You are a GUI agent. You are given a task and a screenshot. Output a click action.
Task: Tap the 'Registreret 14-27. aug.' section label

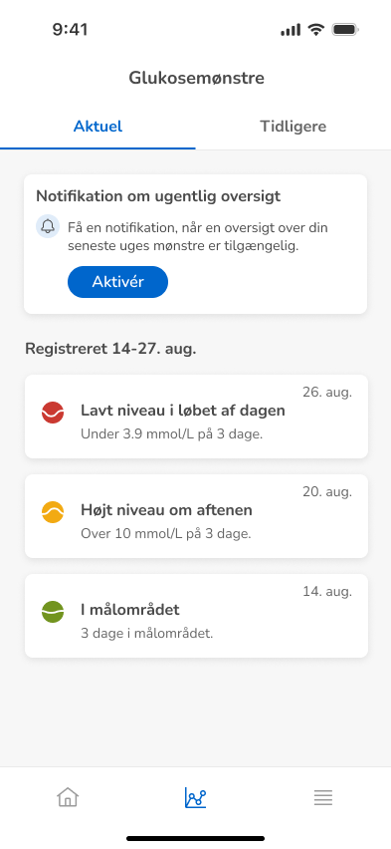(110, 349)
